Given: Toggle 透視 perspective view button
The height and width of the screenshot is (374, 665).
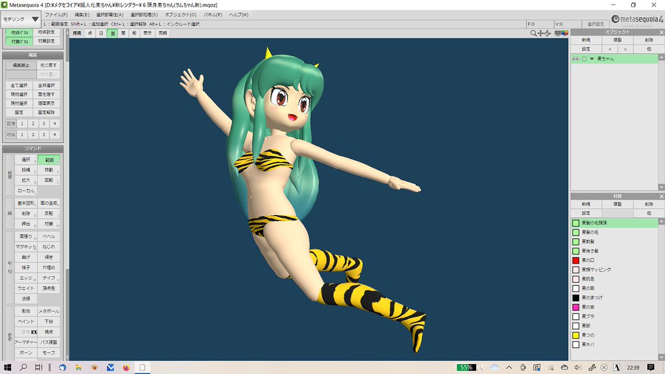Looking at the screenshot, I should (x=77, y=33).
